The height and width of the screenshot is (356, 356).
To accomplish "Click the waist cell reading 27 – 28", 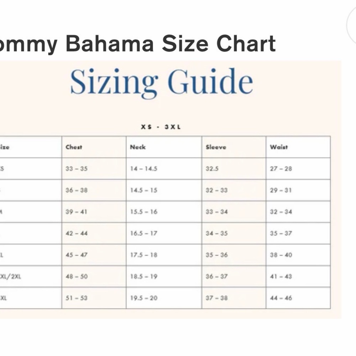I will (298, 169).
